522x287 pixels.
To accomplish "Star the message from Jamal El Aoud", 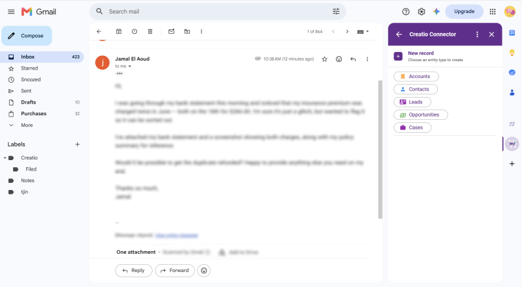I will click(324, 59).
